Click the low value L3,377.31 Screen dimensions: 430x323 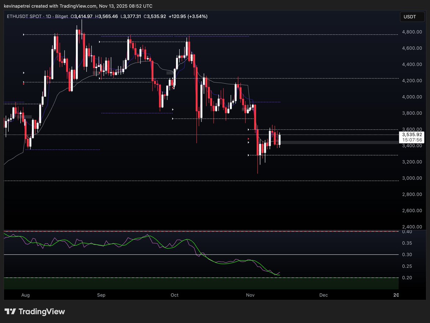(x=131, y=16)
